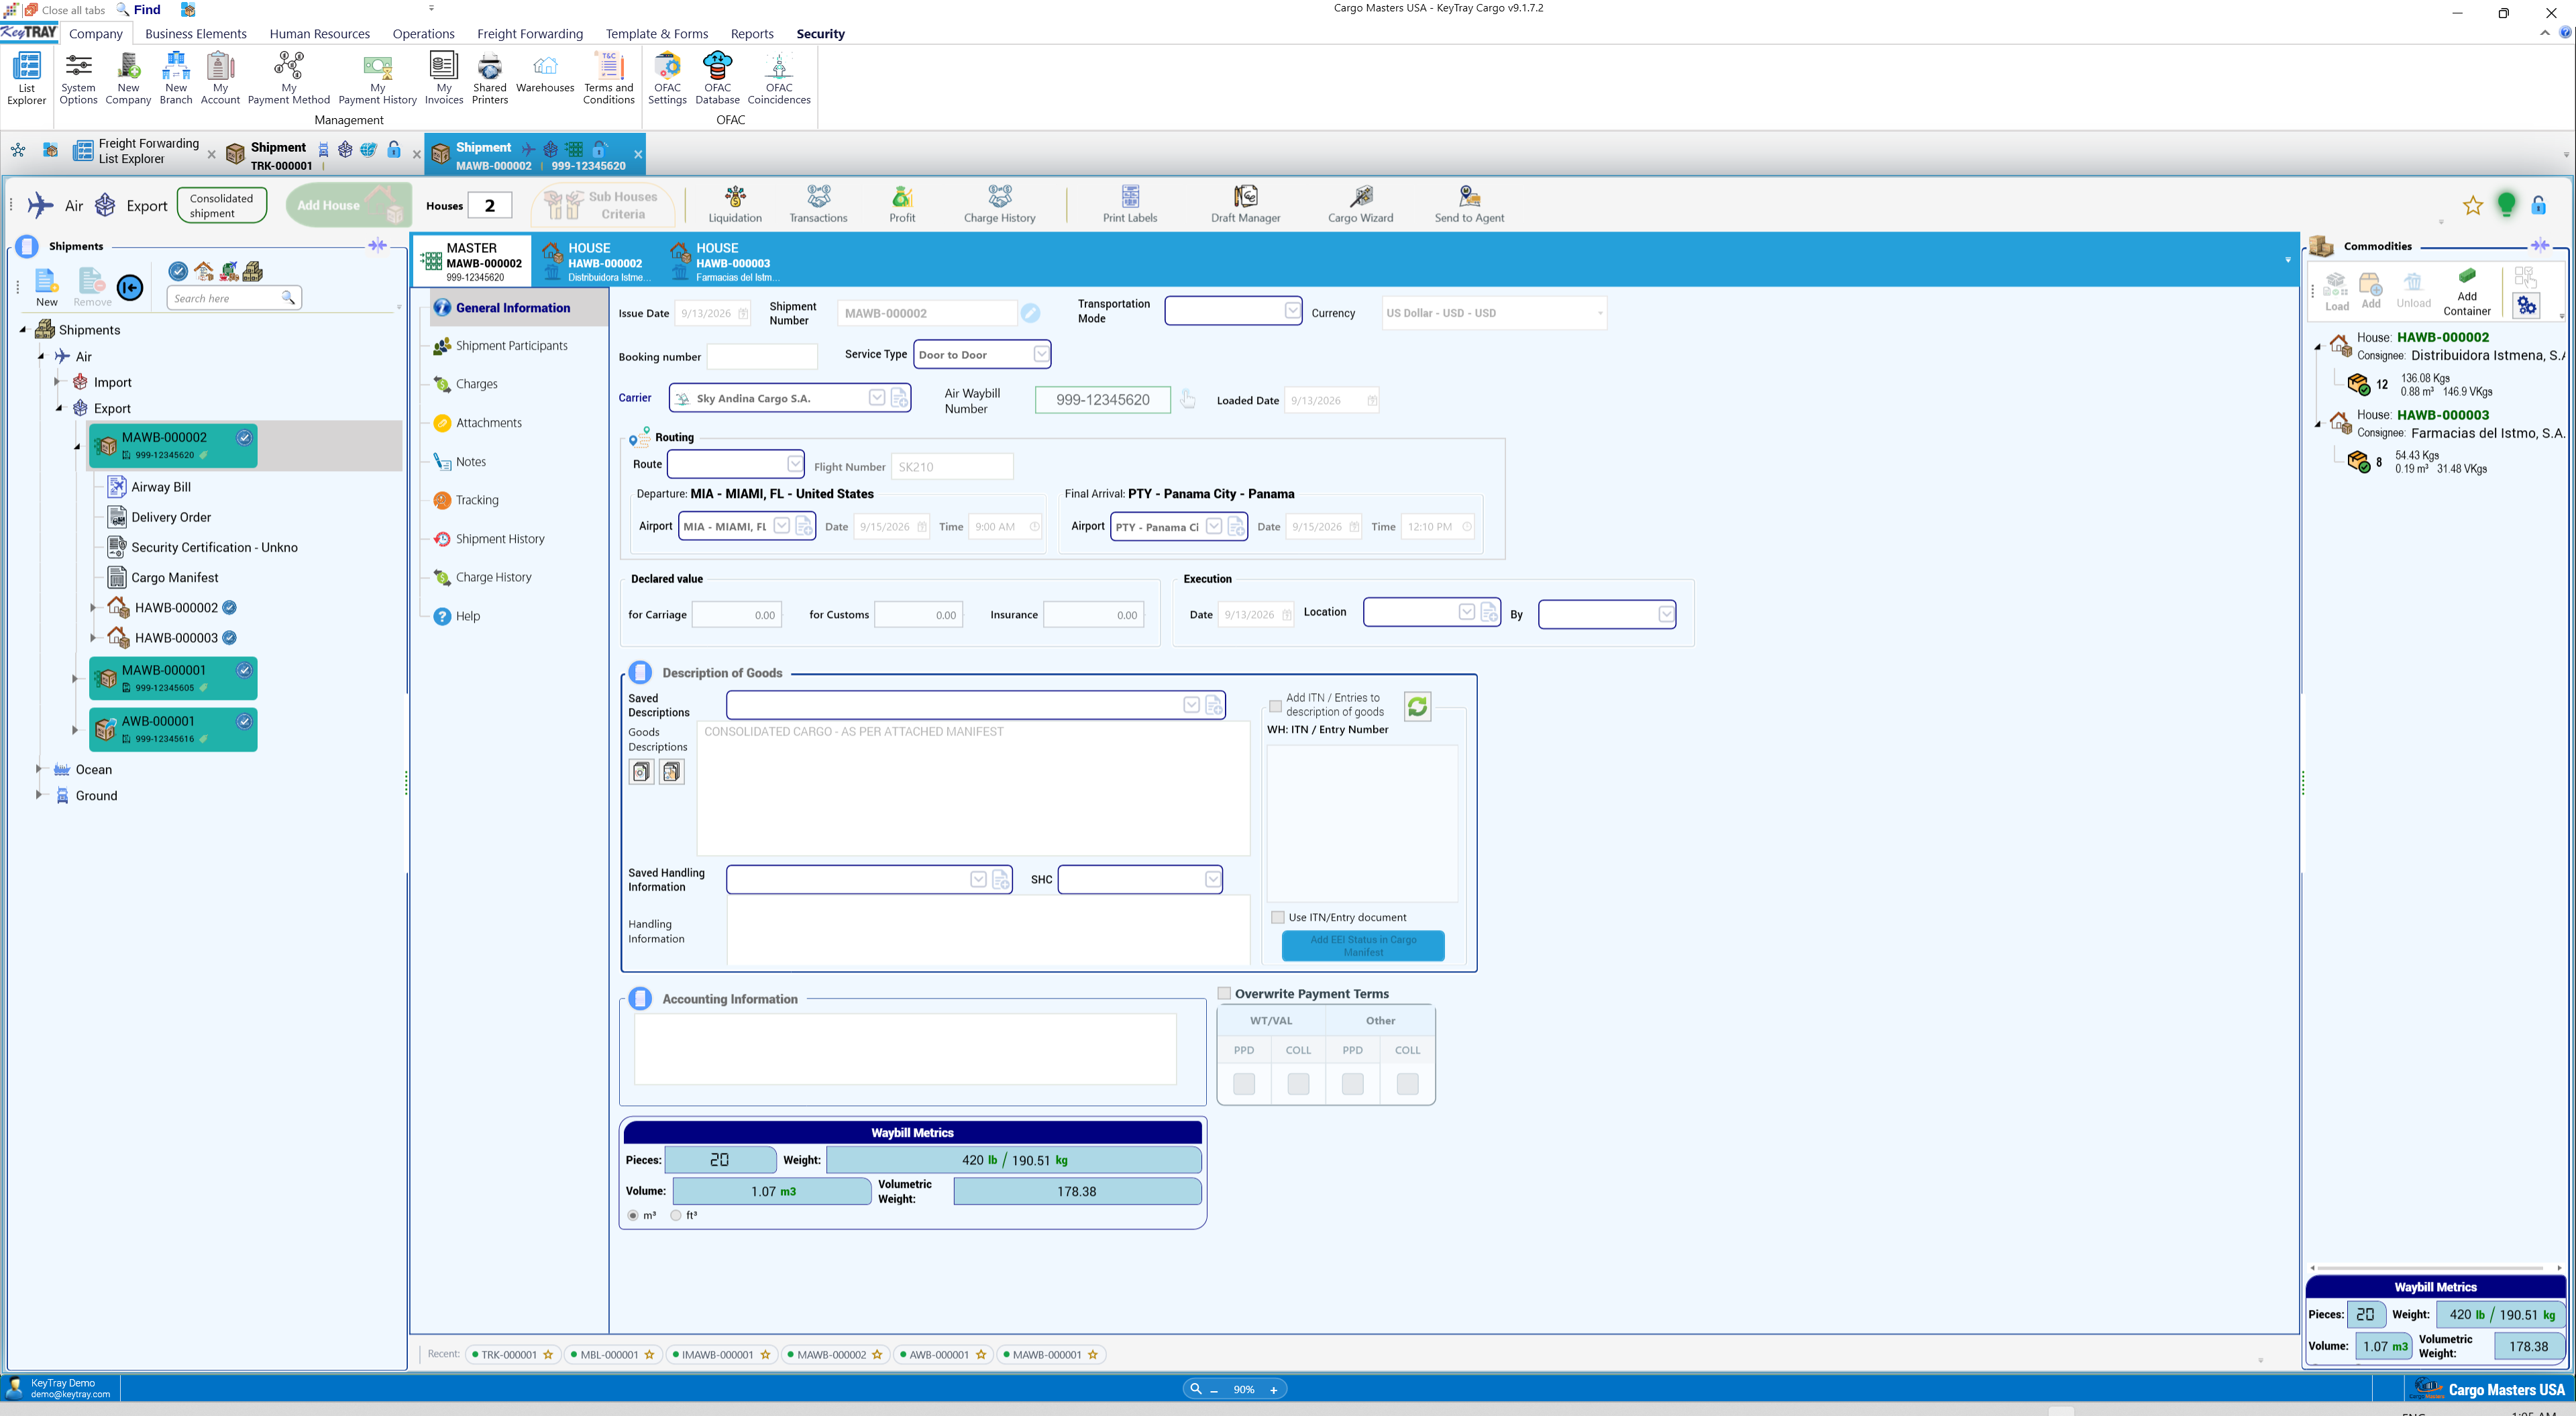The height and width of the screenshot is (1416, 2576).
Task: Click the Print Labels icon
Action: pos(1130,204)
